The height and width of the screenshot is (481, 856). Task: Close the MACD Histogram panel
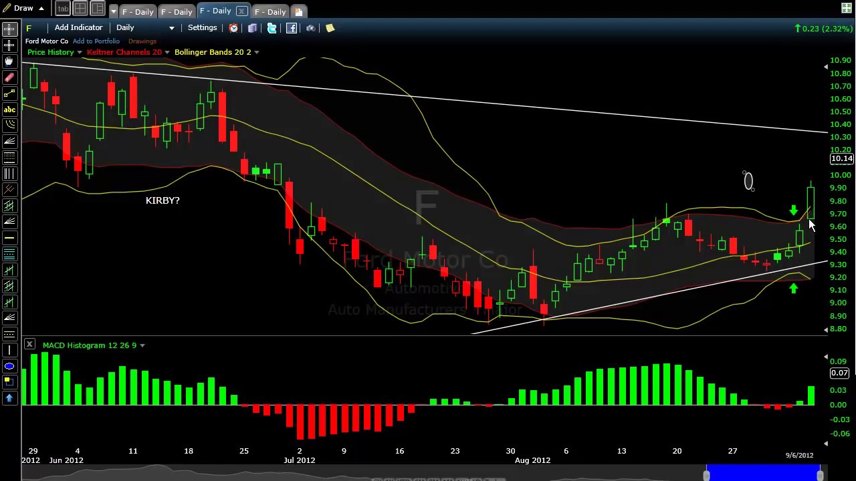tap(29, 344)
